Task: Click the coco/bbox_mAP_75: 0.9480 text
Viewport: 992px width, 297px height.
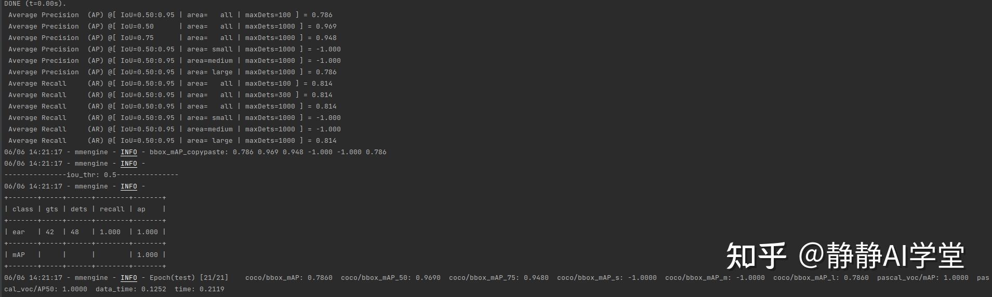Action: point(499,278)
